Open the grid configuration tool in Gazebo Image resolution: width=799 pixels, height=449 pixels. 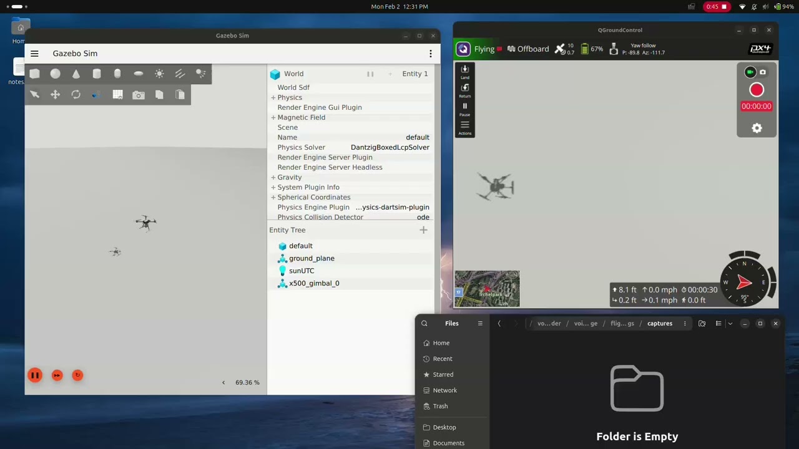point(117,95)
